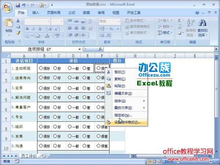Click the Office round button
The height and width of the screenshot is (165, 220).
[x=7, y=8]
